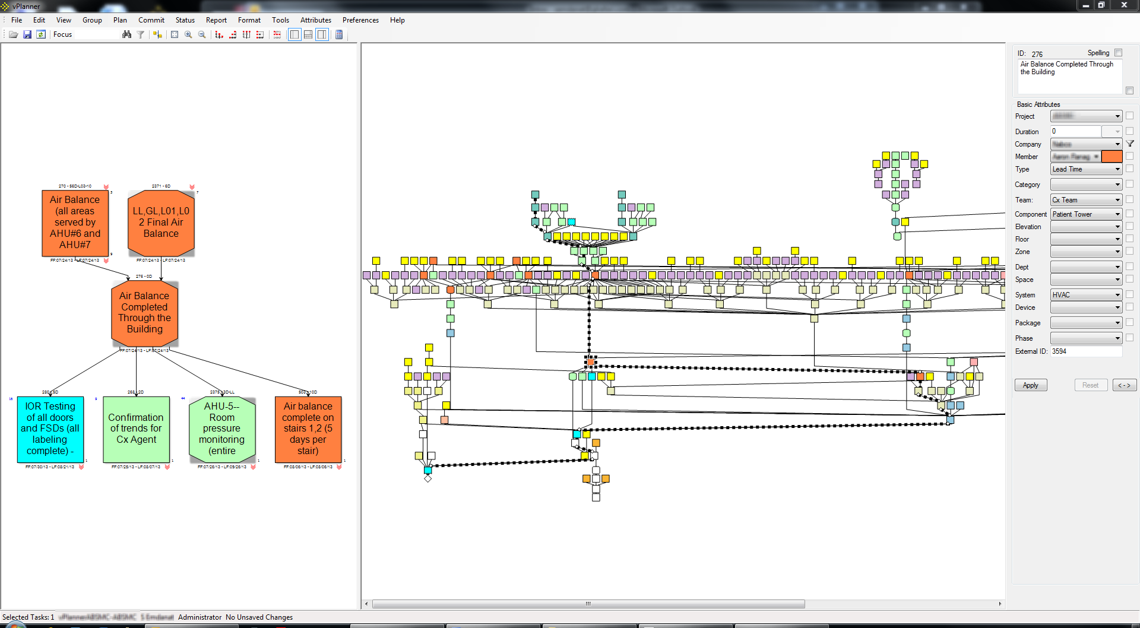The image size is (1140, 628).
Task: Click the funnel Filter toolbar icon
Action: (x=141, y=34)
